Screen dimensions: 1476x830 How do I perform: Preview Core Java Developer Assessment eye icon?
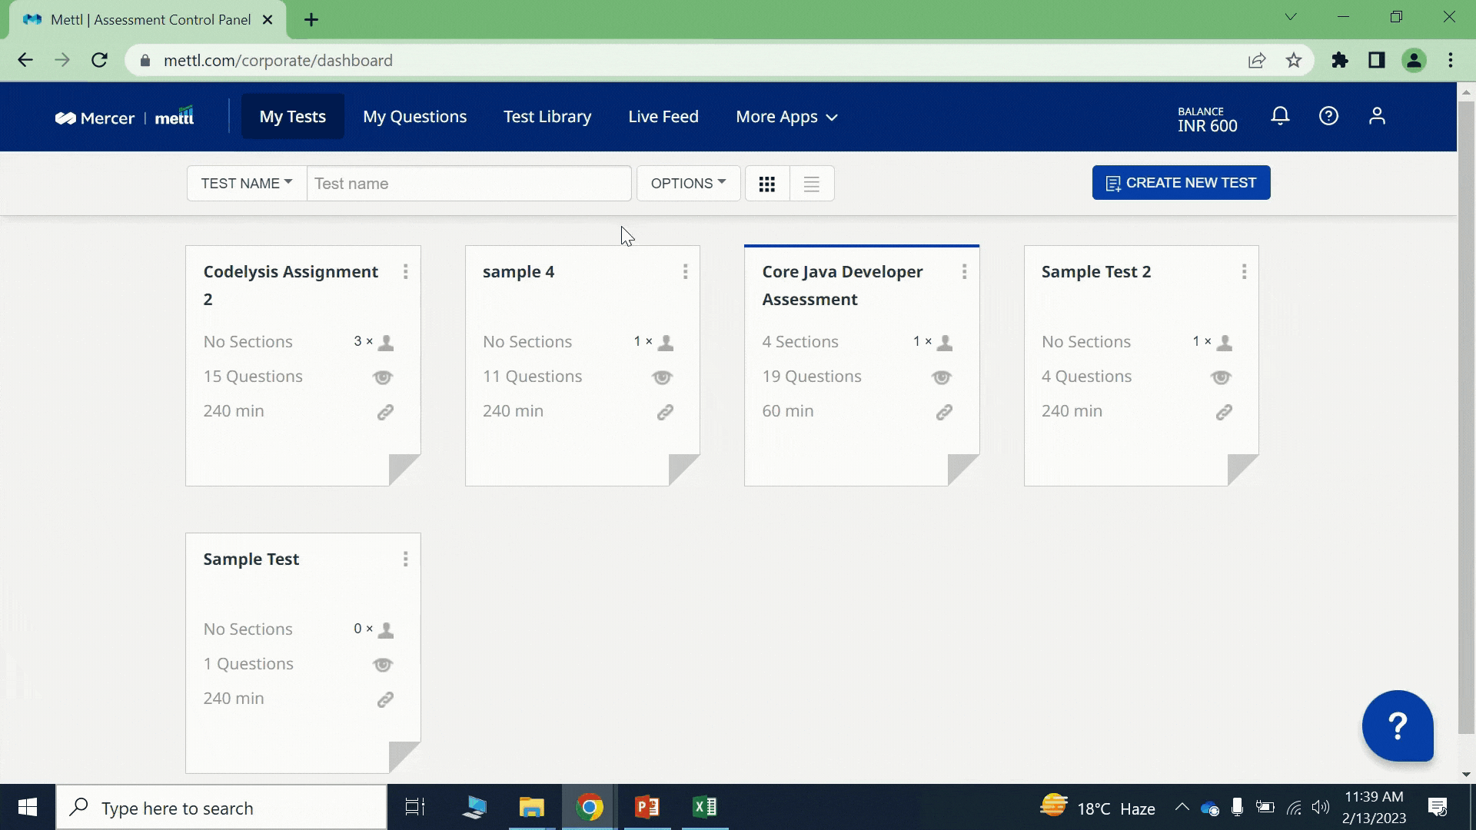942,377
